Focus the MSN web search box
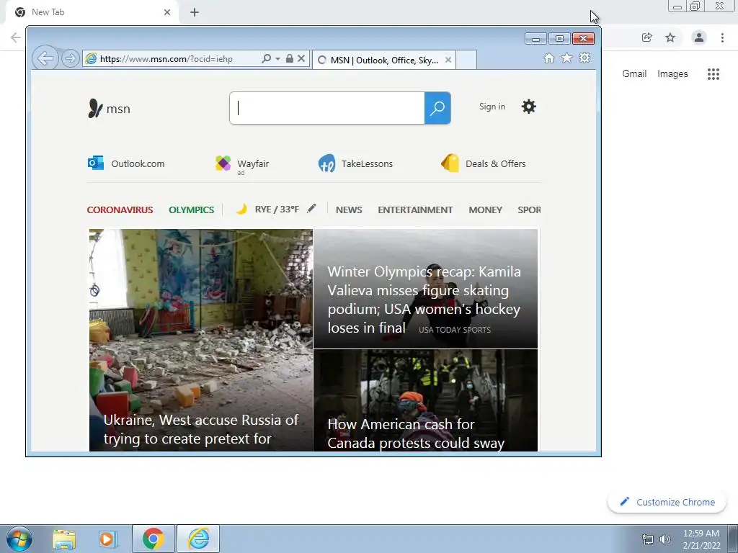738x553 pixels. click(327, 108)
